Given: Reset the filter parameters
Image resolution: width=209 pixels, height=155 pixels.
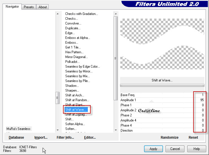Looking at the screenshot, I should 193,138.
